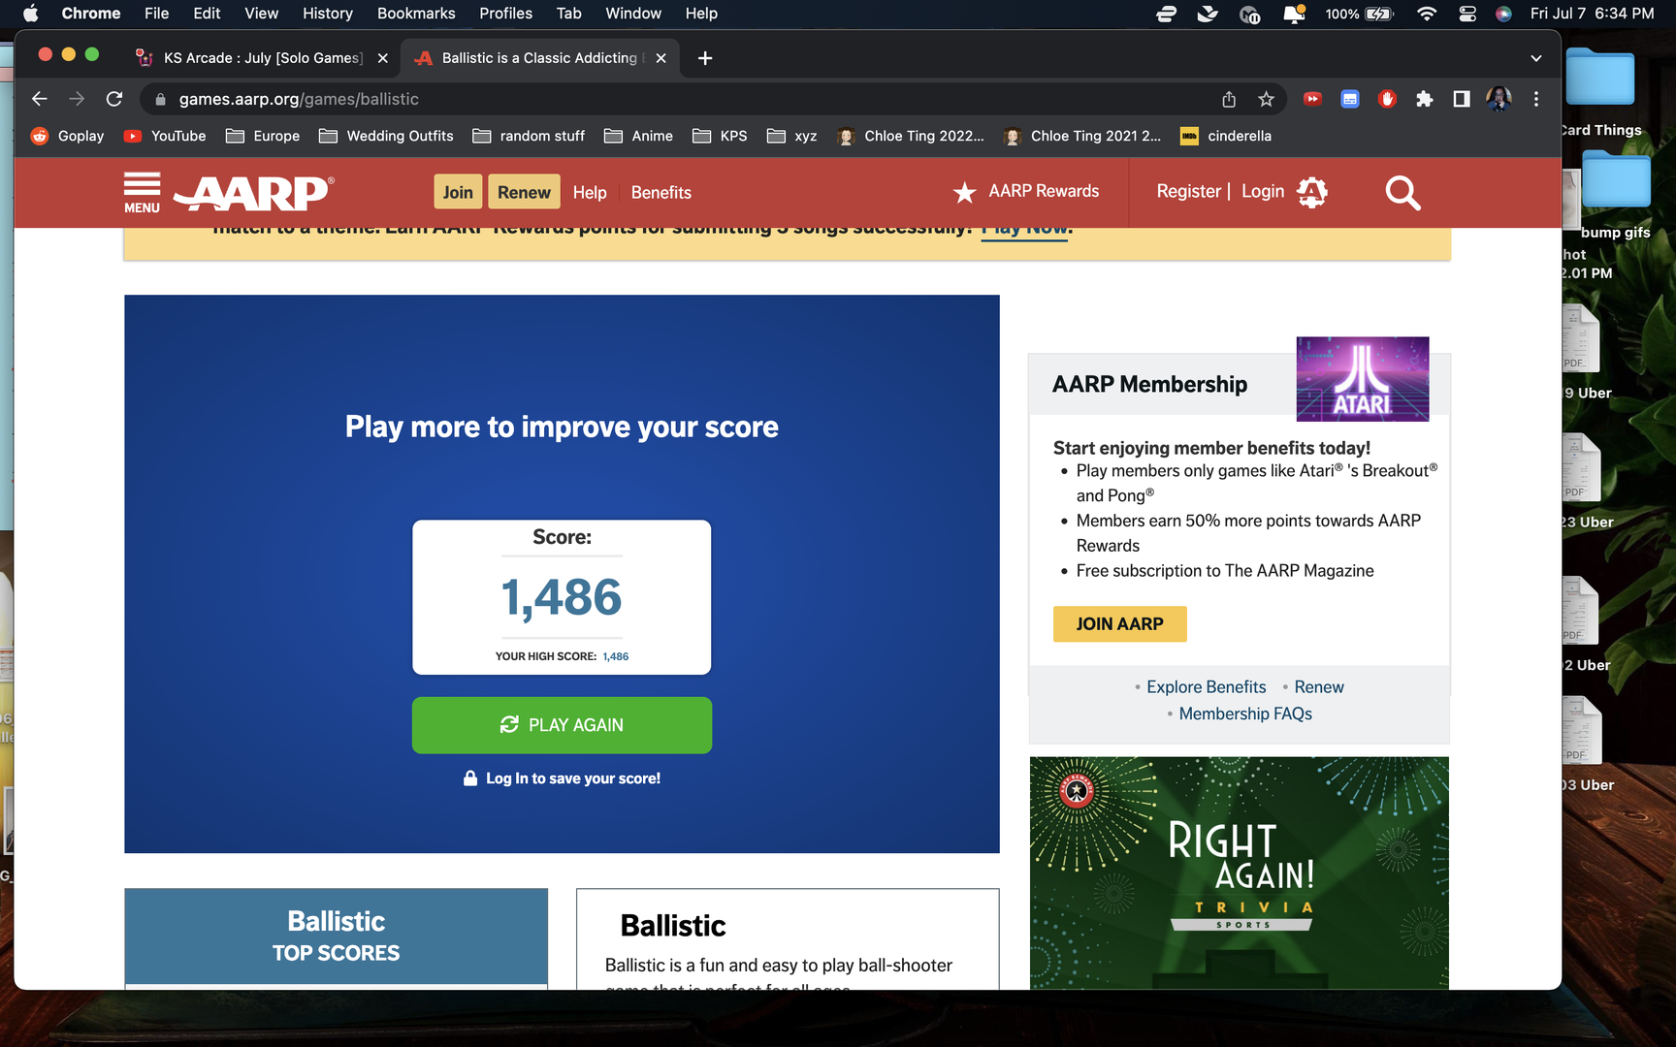The height and width of the screenshot is (1047, 1676).
Task: Click the Renew link in membership box
Action: click(1319, 687)
